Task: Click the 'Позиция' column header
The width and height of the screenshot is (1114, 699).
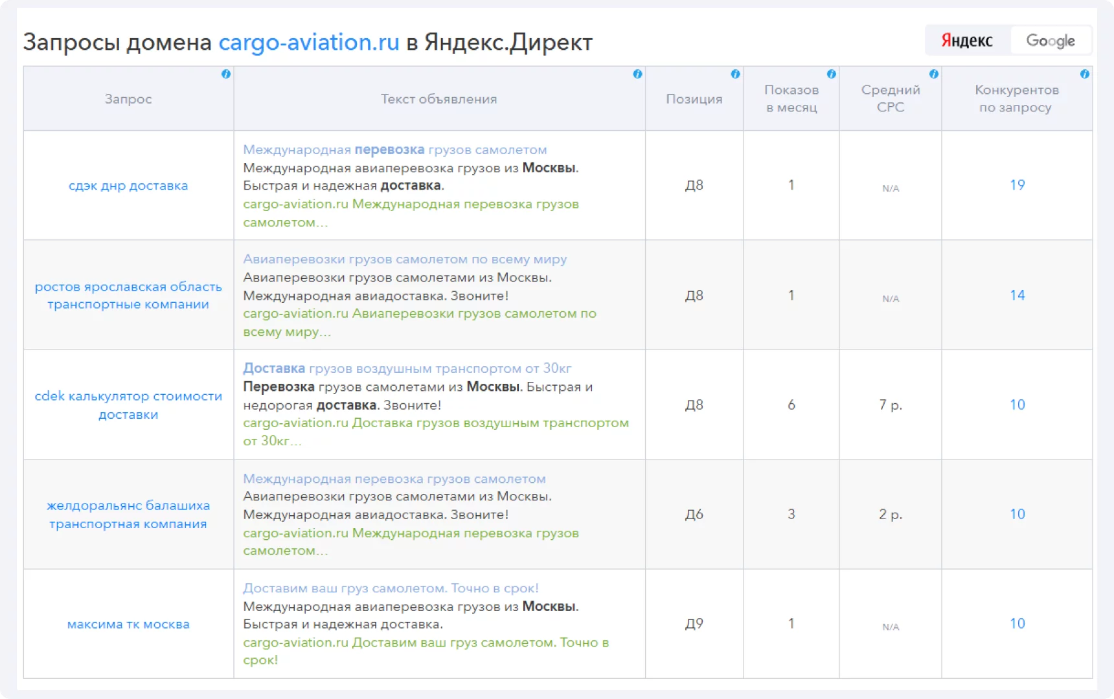Action: click(x=694, y=99)
